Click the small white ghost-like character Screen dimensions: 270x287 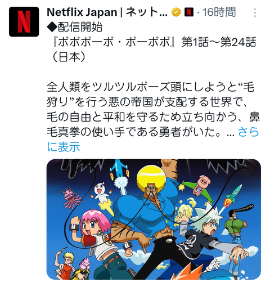(x=101, y=193)
